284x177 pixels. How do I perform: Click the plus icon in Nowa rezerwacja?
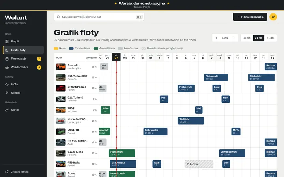click(238, 17)
